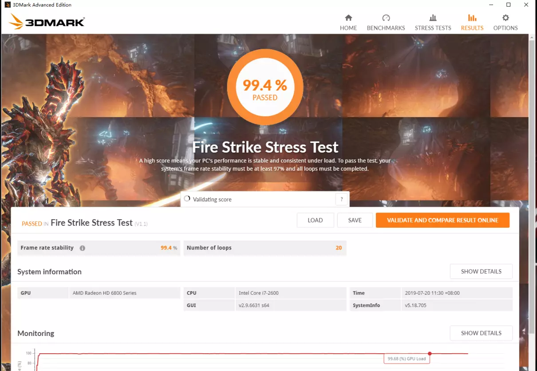The height and width of the screenshot is (371, 537).
Task: Click the GPU label cell
Action: tap(43, 293)
